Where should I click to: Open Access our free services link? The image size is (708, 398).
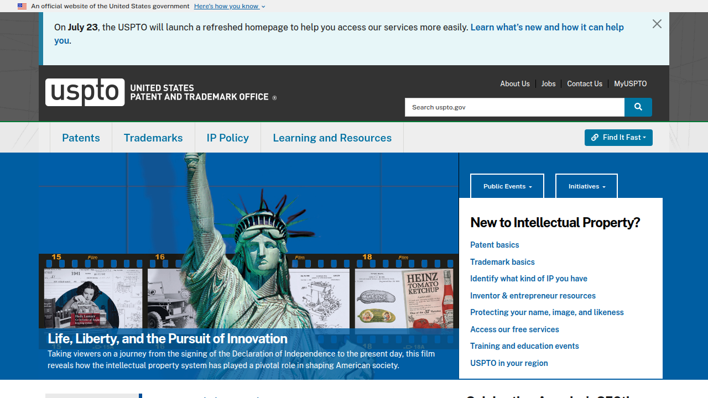[x=514, y=329]
